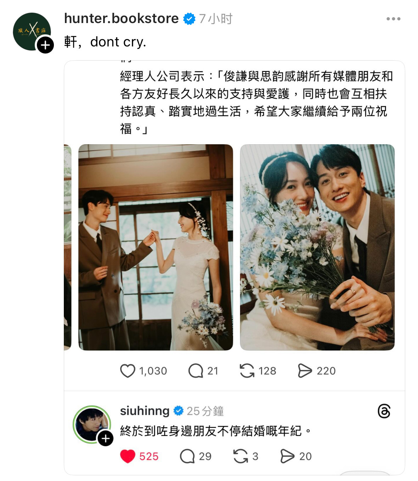Screen dimensions: 418x481
Task: Open the siuhinng username link
Action: click(x=145, y=411)
